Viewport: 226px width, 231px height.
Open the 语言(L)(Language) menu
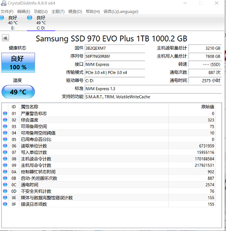pyautogui.click(x=121, y=12)
